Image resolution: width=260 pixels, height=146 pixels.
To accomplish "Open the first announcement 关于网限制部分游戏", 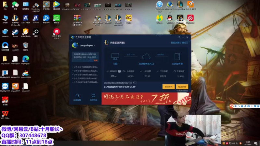I will tap(85, 67).
